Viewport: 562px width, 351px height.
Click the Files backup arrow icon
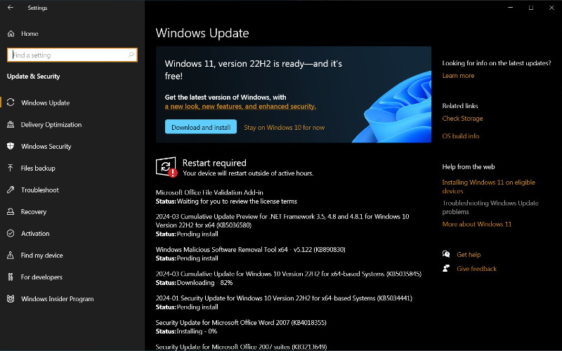pyautogui.click(x=11, y=168)
